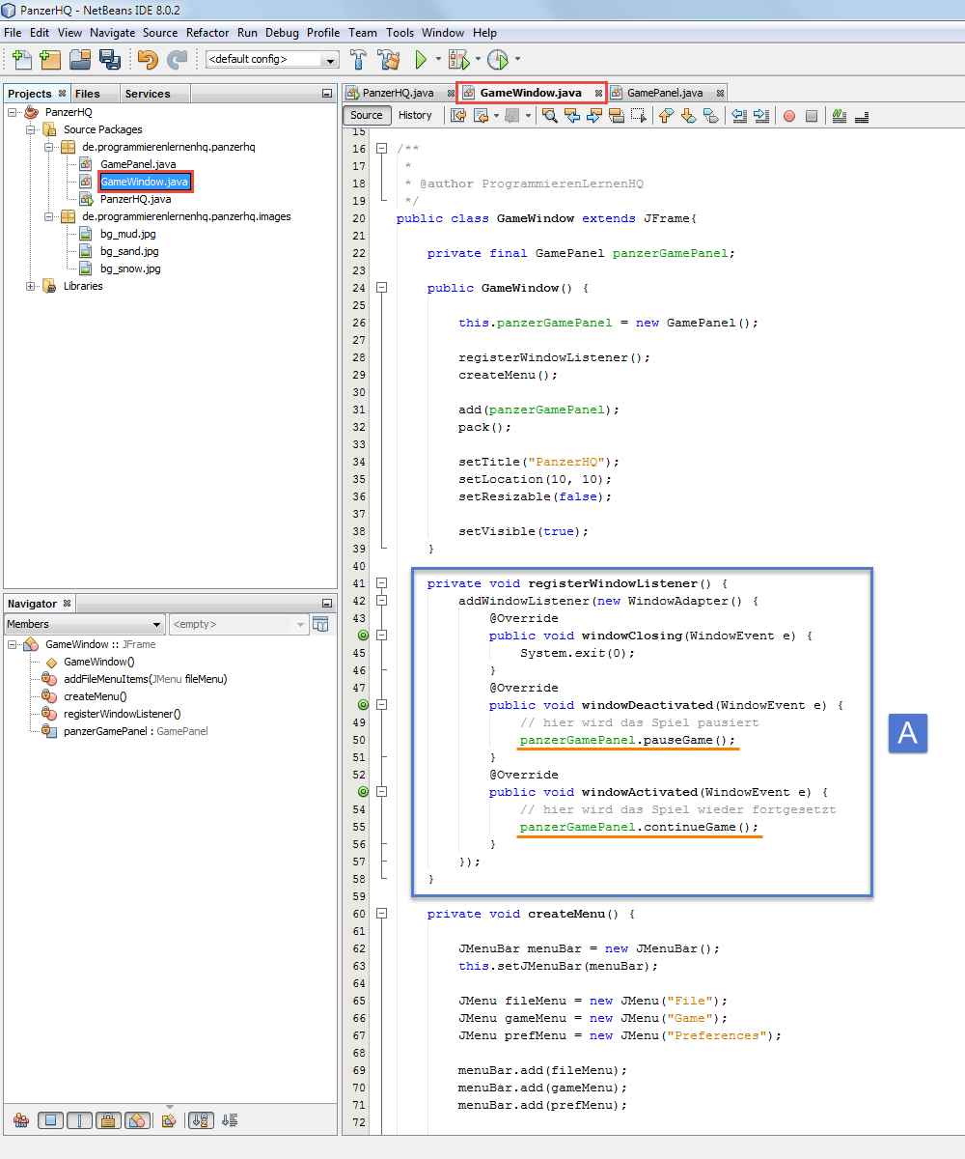Minimize the Projects panel
965x1159 pixels.
[x=327, y=94]
